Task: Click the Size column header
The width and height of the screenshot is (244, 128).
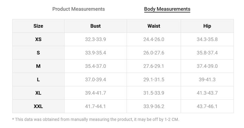Action: pos(38,26)
